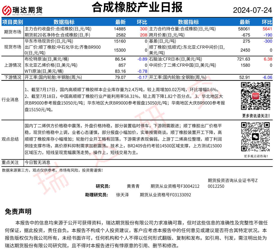The height and width of the screenshot is (249, 274).
Task: Select the 现货市场 category cell
Action: point(13,47)
